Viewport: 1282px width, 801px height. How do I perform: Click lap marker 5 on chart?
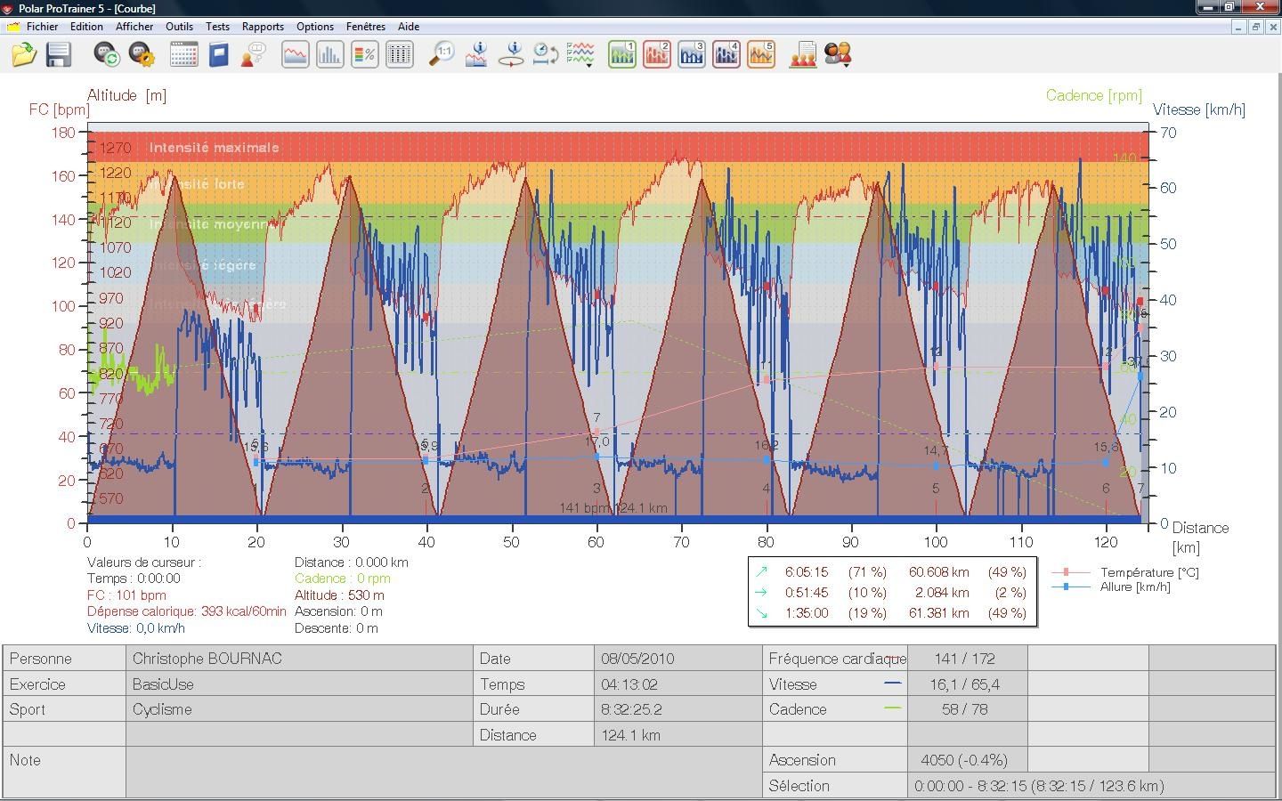[936, 489]
